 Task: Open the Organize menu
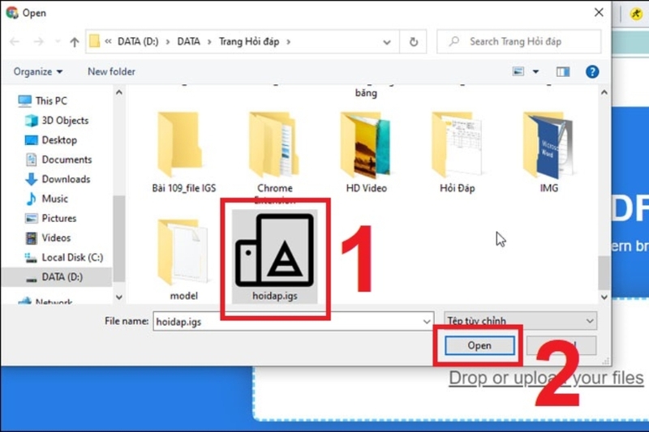coord(37,71)
